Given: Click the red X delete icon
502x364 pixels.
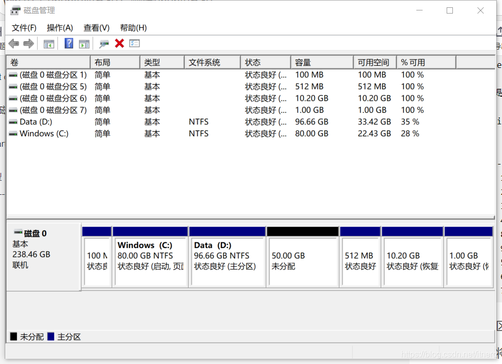Looking at the screenshot, I should click(120, 43).
